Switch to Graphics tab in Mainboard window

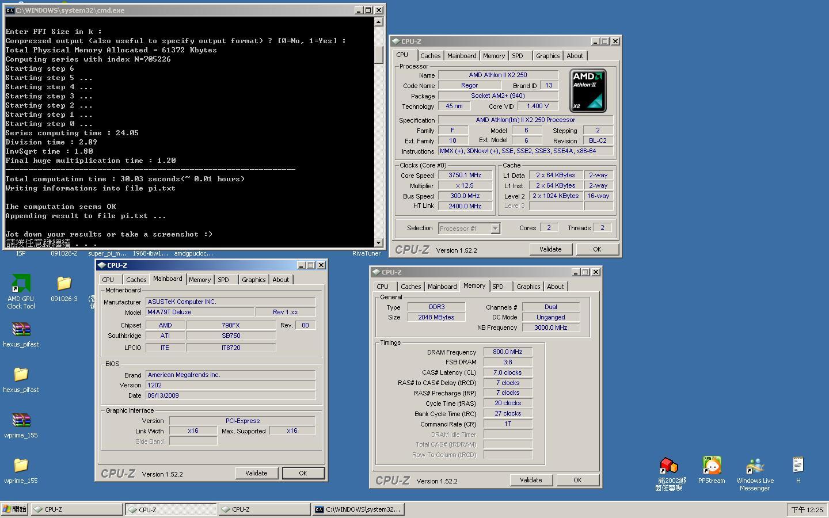tap(253, 280)
